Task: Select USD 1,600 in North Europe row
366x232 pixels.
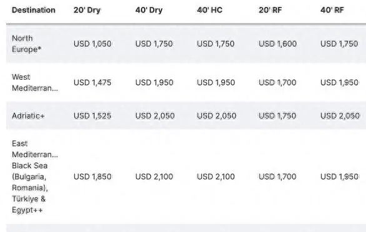Action: [277, 44]
